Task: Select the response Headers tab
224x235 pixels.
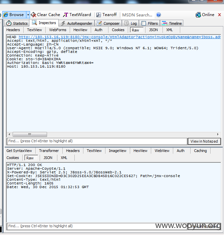Action: (73, 151)
